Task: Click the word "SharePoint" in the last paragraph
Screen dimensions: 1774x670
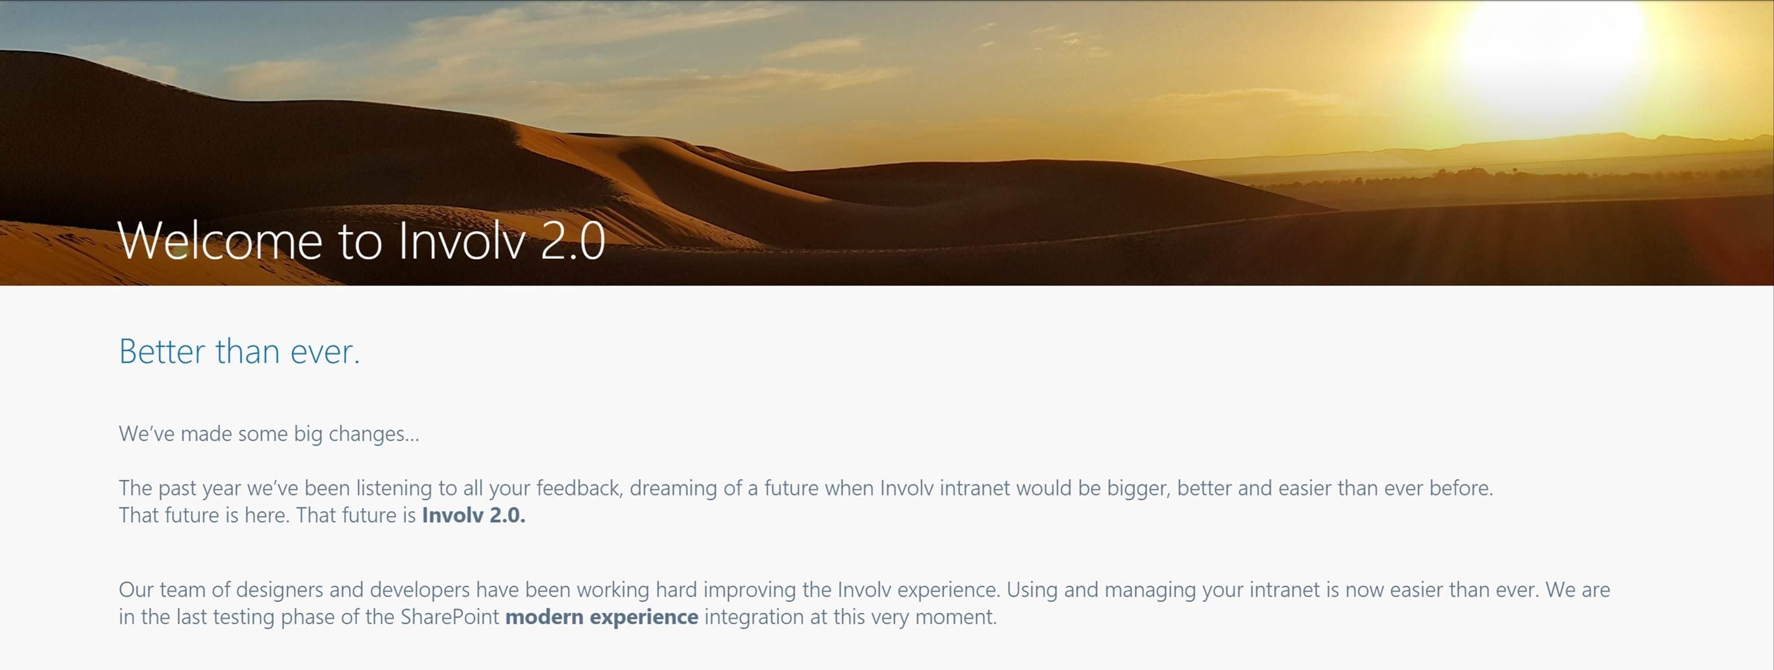Action: pos(449,616)
